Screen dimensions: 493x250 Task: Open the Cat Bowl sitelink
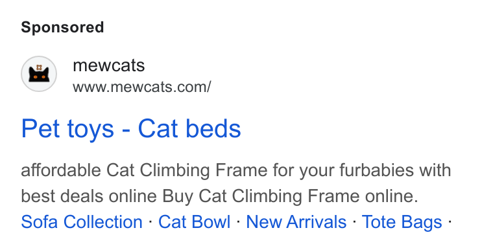[x=195, y=222]
